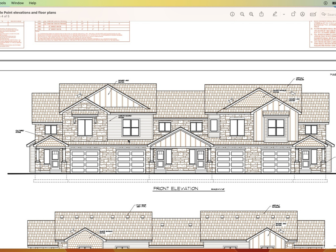Open the Tools menu
This screenshot has width=336, height=252.
coord(3,3)
